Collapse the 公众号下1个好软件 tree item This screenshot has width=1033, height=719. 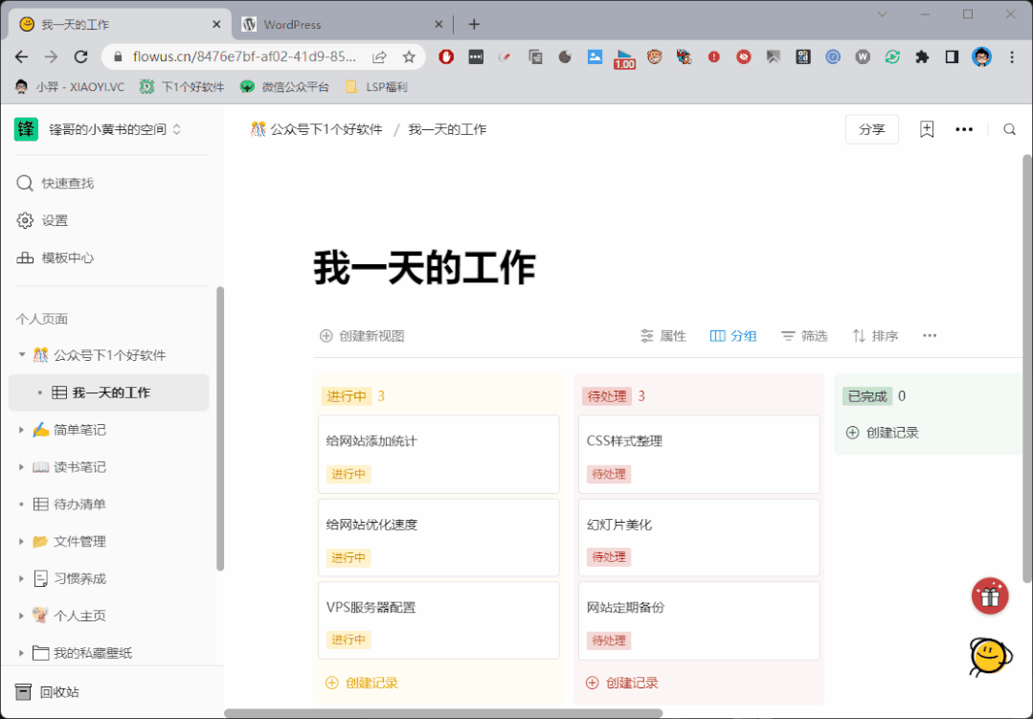(22, 355)
